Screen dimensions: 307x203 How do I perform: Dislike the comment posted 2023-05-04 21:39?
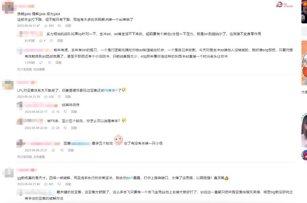(x=60, y=97)
